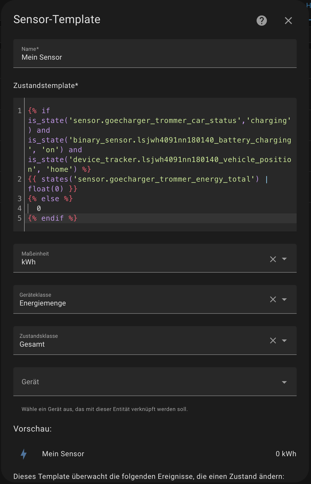Image resolution: width=311 pixels, height=484 pixels.
Task: Click the Zustandstemplate label
Action: [x=46, y=85]
